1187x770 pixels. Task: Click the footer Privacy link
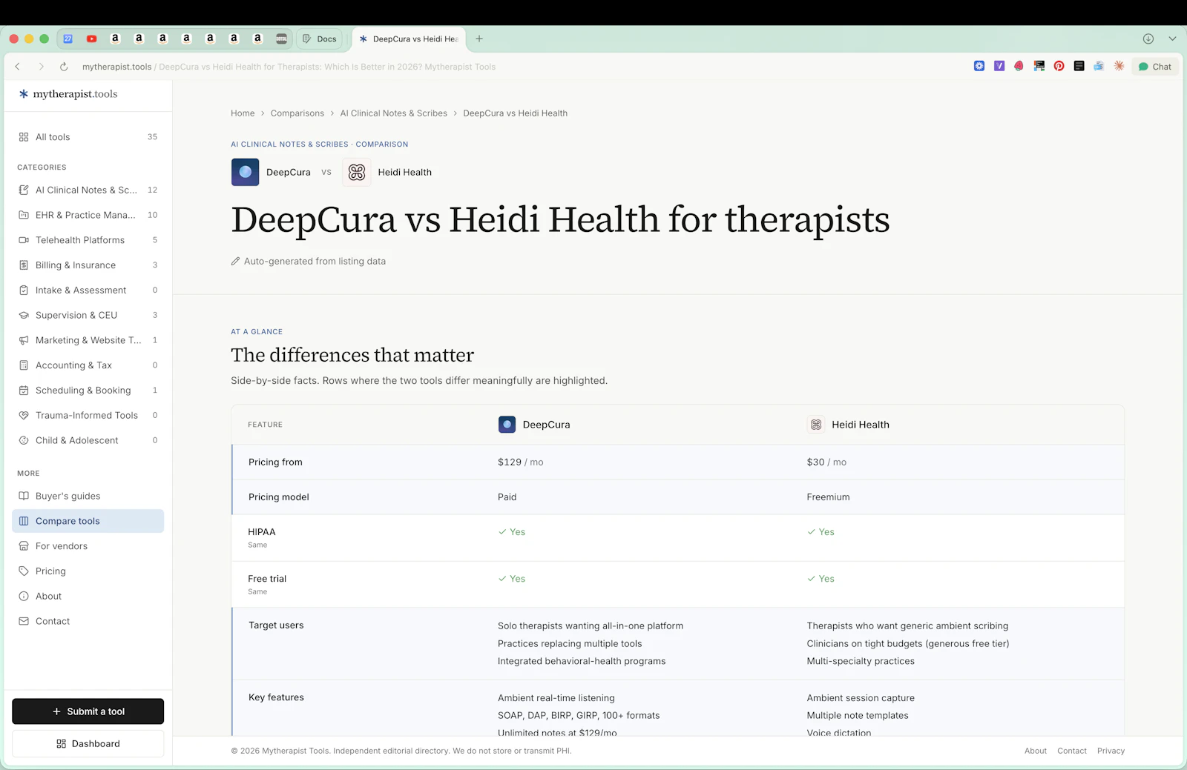click(x=1111, y=751)
